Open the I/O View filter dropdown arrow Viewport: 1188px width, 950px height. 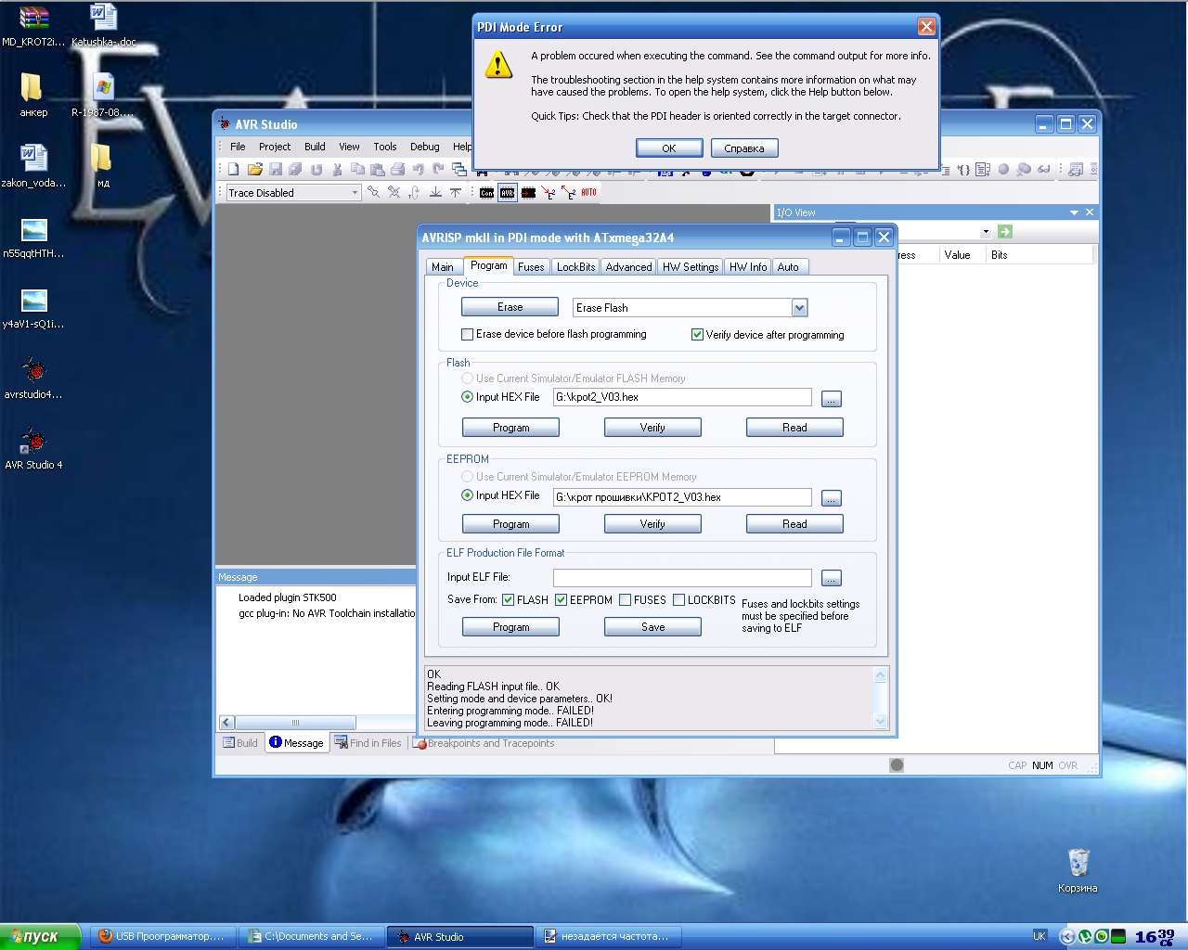986,232
